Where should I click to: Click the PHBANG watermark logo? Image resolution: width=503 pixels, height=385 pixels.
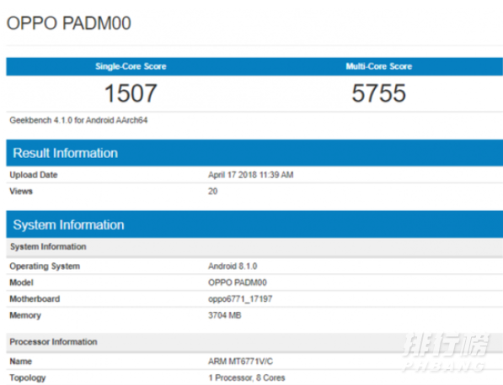[x=445, y=352]
